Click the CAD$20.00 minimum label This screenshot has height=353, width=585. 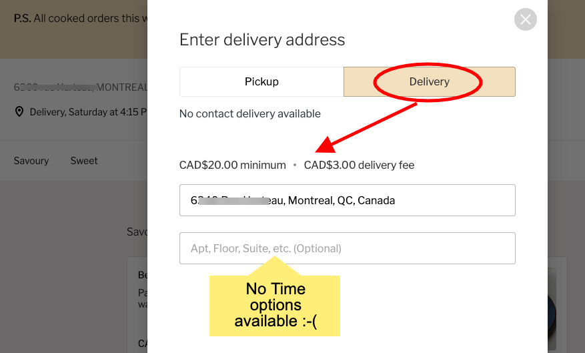[x=232, y=165]
